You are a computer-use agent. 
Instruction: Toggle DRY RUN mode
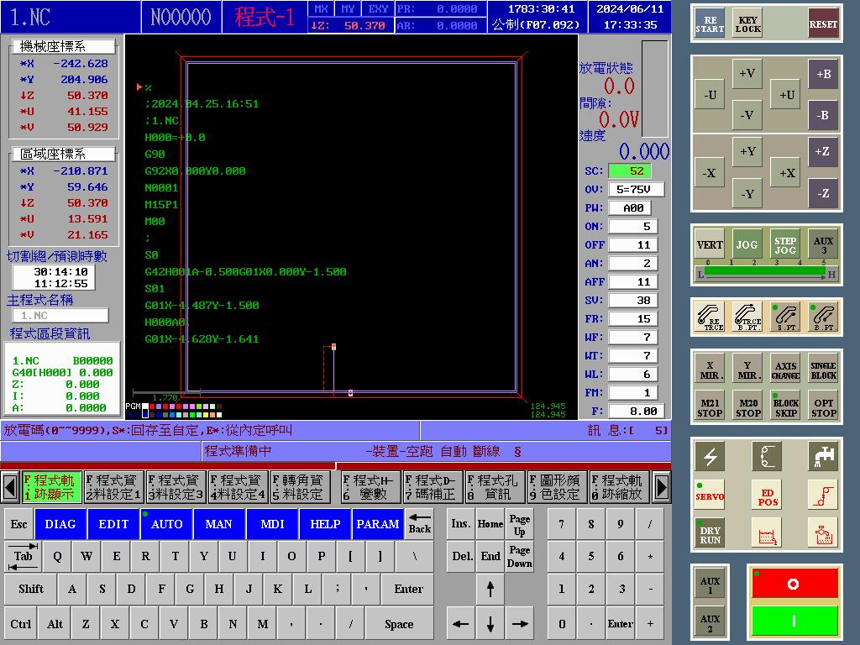click(710, 533)
